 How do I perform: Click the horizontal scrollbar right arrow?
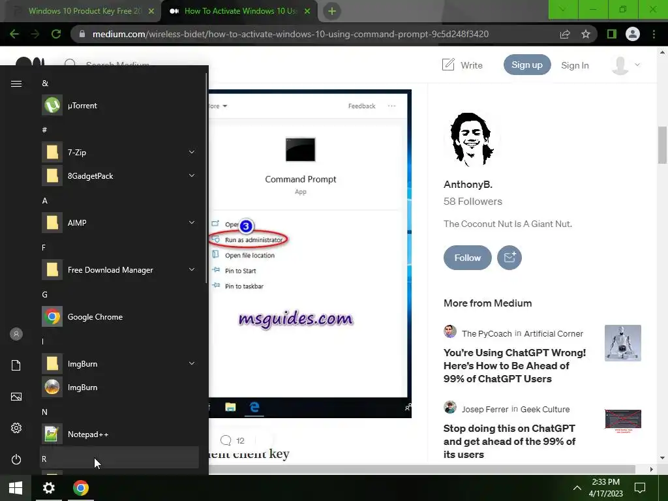pos(652,470)
